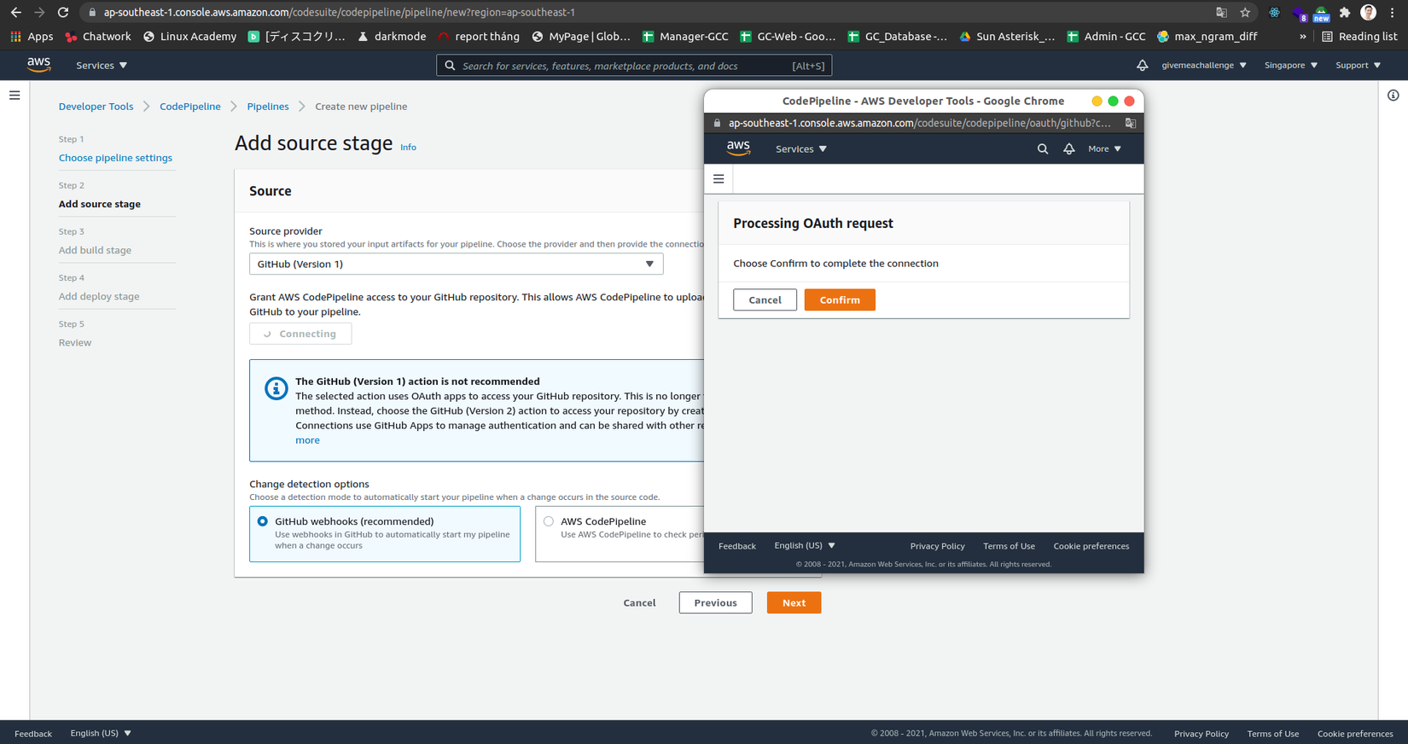
Task: Open Chrome's three-dot menu
Action: click(x=1393, y=13)
